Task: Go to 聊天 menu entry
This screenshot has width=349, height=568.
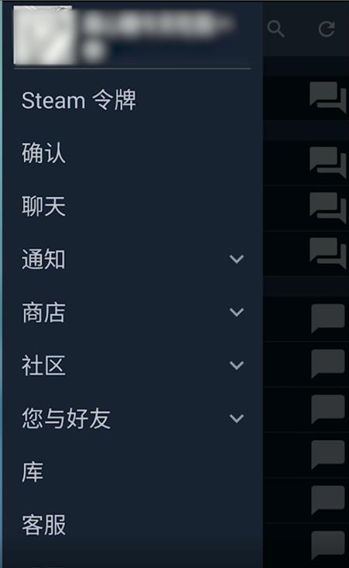Action: click(x=43, y=206)
